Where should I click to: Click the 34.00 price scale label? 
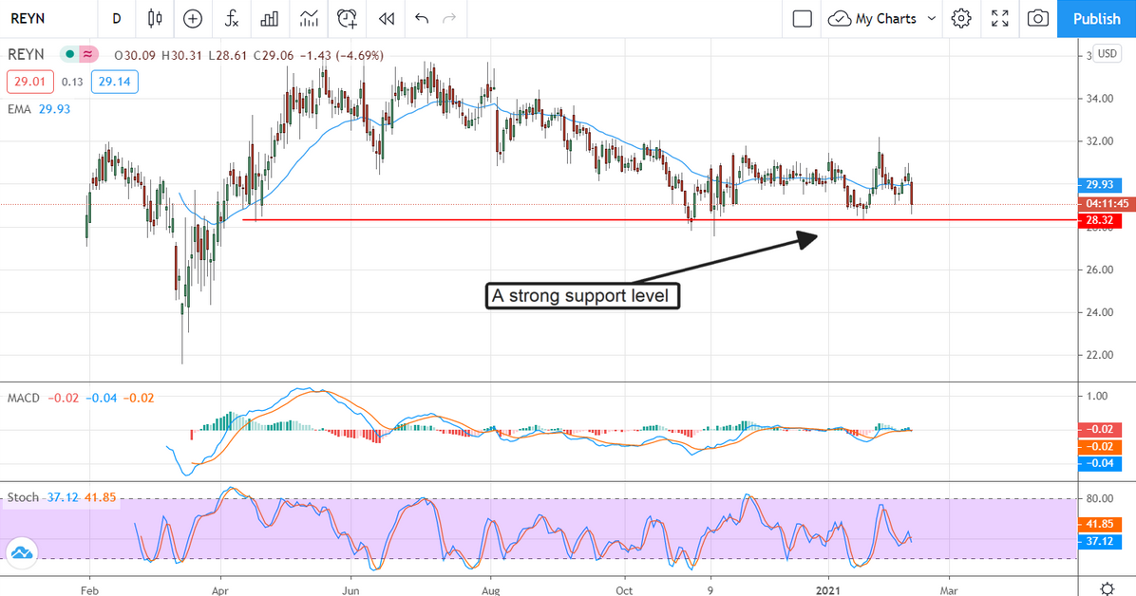click(1099, 99)
